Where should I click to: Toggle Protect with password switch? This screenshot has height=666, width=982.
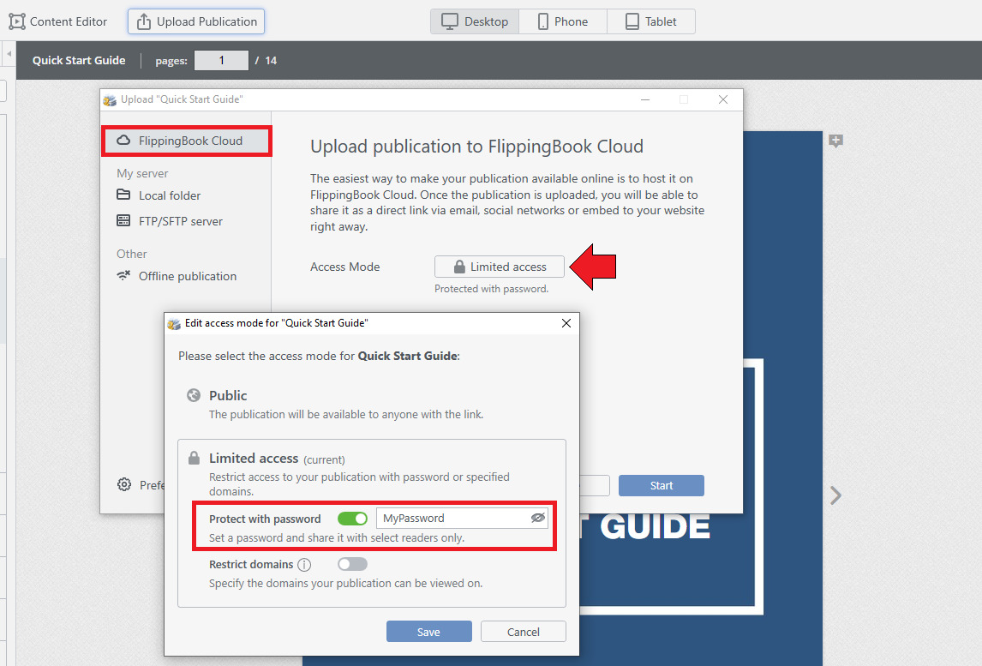pyautogui.click(x=352, y=519)
